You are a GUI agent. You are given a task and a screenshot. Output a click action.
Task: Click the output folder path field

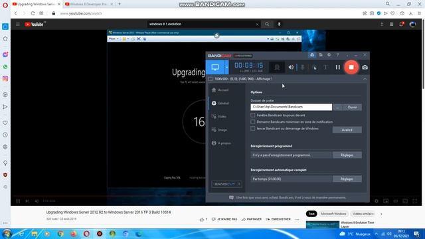[291, 107]
